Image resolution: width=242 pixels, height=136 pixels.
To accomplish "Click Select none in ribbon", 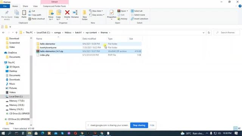I will click(138, 15).
